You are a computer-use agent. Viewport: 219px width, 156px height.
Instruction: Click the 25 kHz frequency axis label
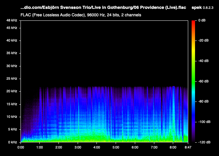pyautogui.click(x=12, y=79)
